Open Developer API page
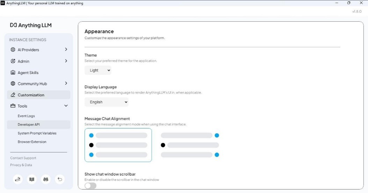Screen dimensions: 368x193 click(x=39, y=125)
